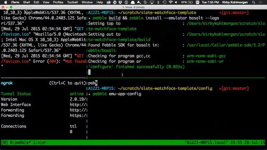Click the 'Setting top to' line
267x150 pixels.
pyautogui.click(x=104, y=23)
